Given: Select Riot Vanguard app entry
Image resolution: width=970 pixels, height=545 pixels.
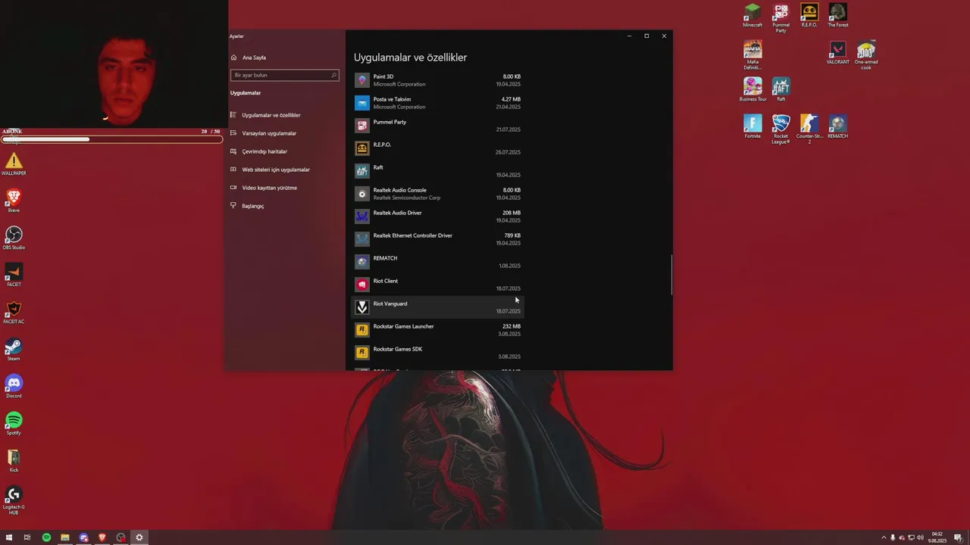Looking at the screenshot, I should point(438,307).
